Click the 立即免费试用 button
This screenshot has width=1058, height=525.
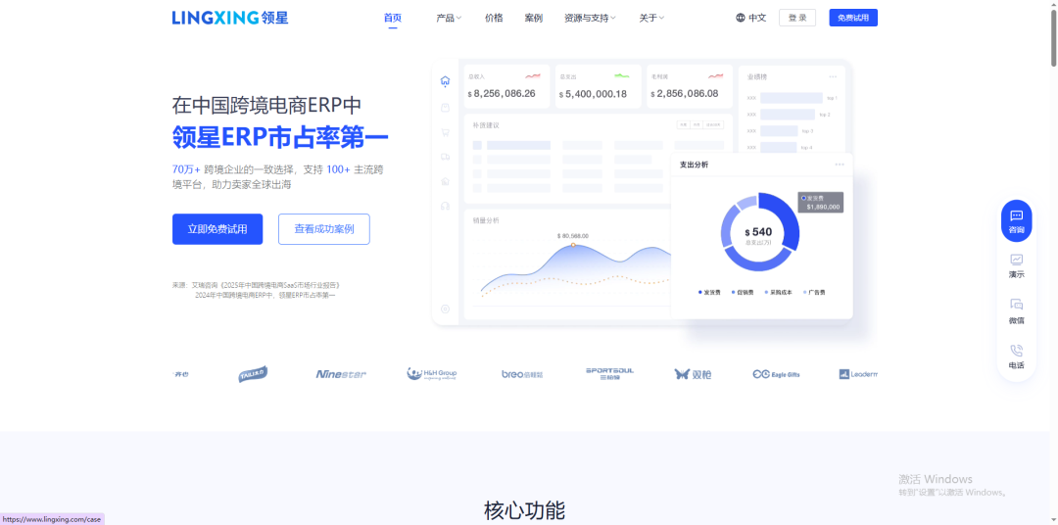[217, 229]
